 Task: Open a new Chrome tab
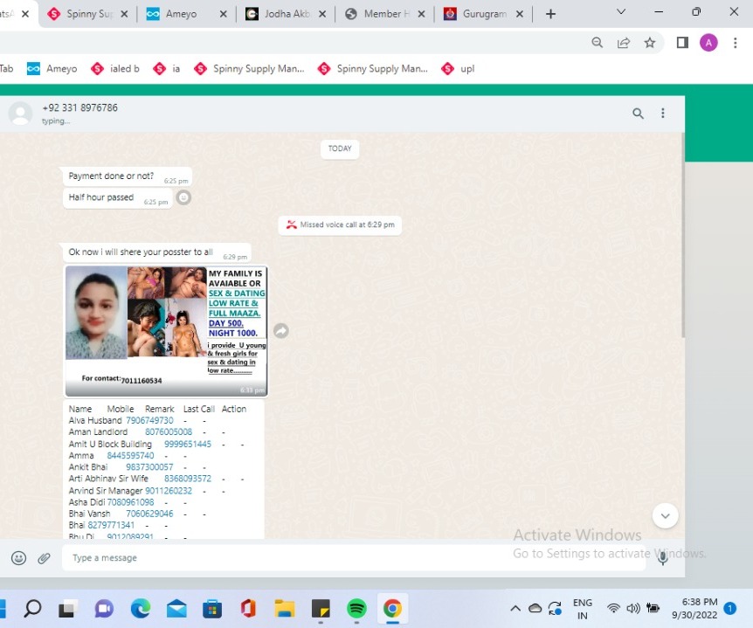[550, 14]
